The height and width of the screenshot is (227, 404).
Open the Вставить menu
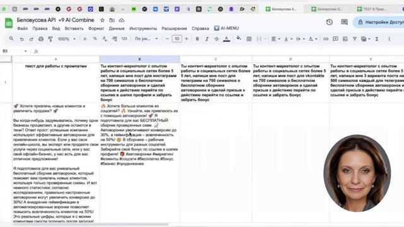point(74,28)
